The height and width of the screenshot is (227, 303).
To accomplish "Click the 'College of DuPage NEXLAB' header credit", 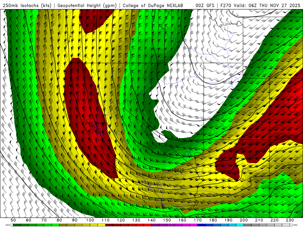I will pyautogui.click(x=153, y=5).
